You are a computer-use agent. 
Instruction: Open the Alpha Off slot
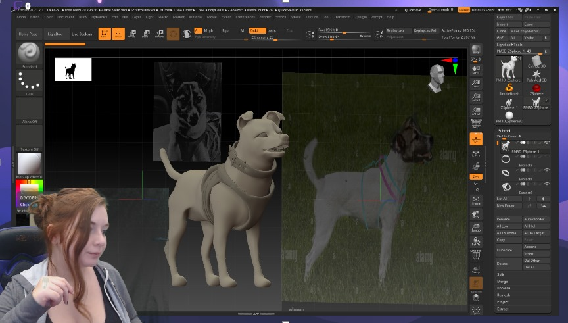click(x=30, y=111)
